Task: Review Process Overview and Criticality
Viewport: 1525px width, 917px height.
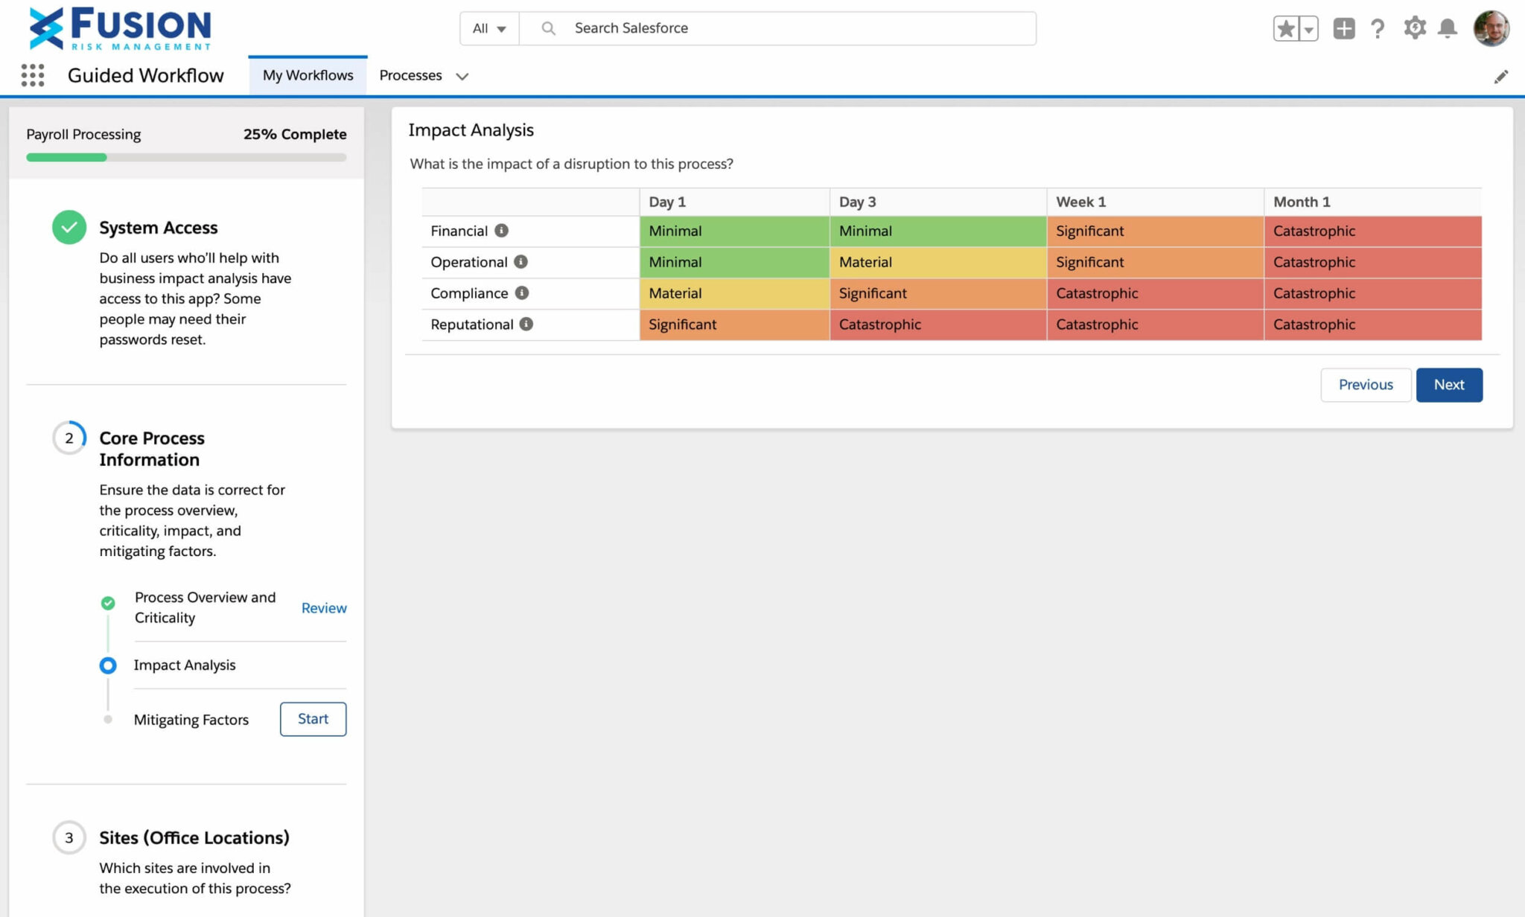Action: tap(323, 608)
